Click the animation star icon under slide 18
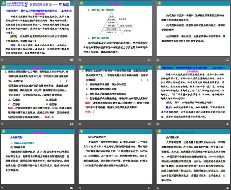The width and height of the screenshot is (231, 190). click(158, 188)
